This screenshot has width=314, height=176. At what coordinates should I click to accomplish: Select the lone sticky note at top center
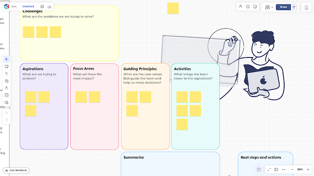pos(173,8)
